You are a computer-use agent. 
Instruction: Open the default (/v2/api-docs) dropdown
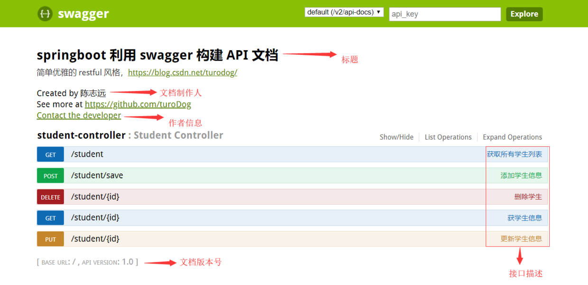[344, 12]
